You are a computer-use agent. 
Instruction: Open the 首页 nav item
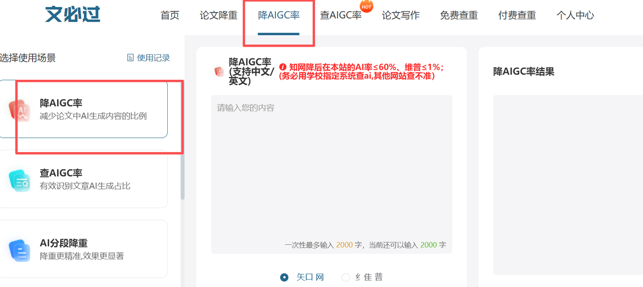170,16
